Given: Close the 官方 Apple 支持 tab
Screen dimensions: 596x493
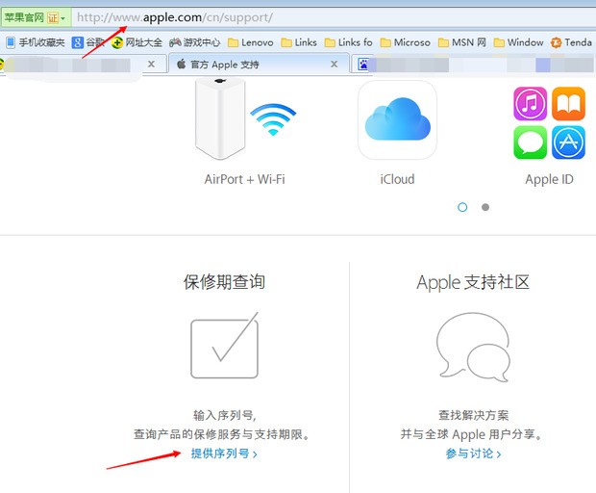Looking at the screenshot, I should pos(335,64).
